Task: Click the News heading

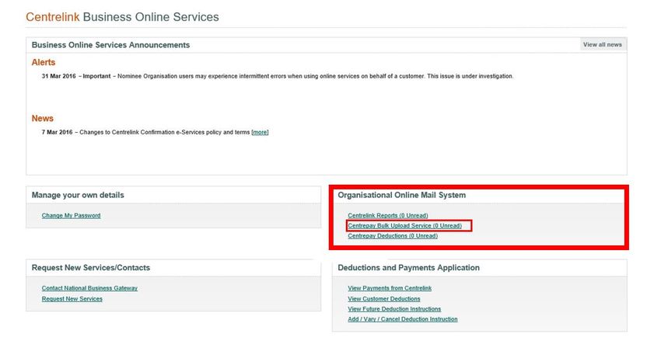Action: [43, 118]
